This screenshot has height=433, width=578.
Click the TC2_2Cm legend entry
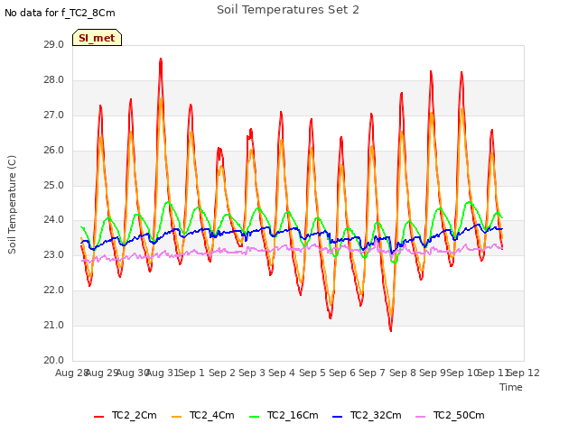(126, 415)
